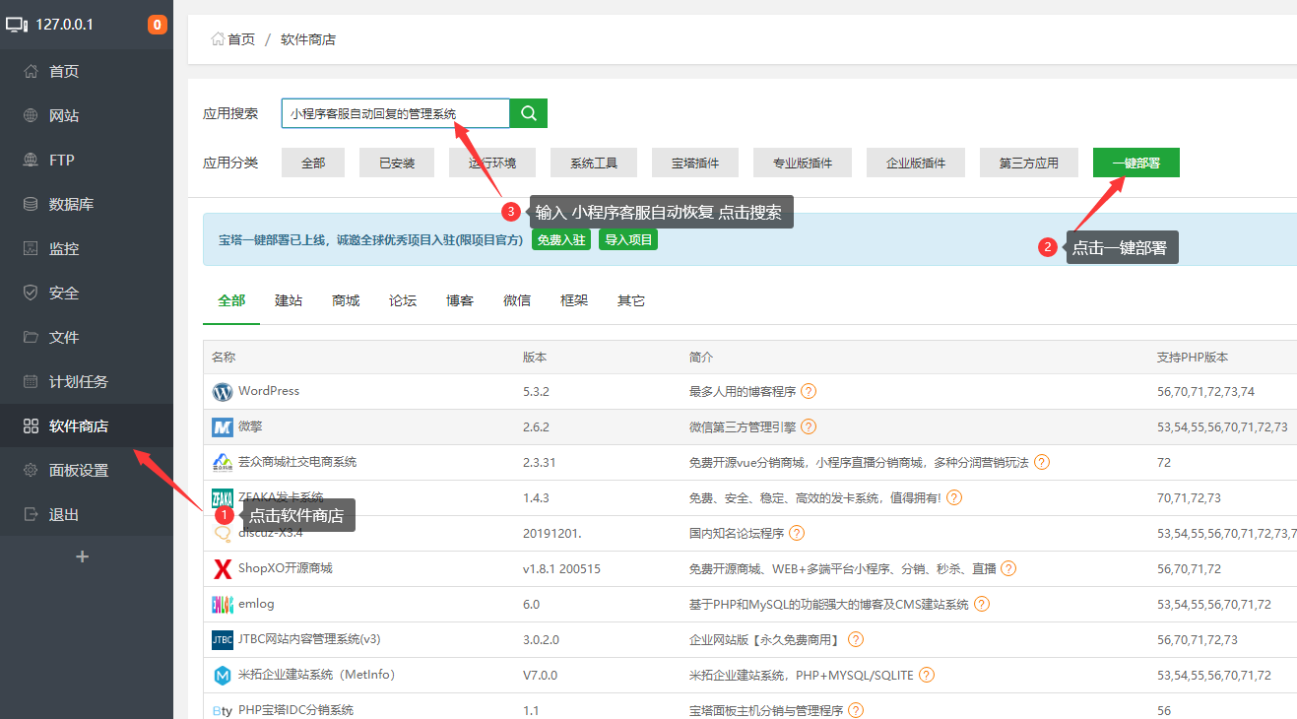Switch to the 其它 tab
1297x719 pixels.
point(631,300)
